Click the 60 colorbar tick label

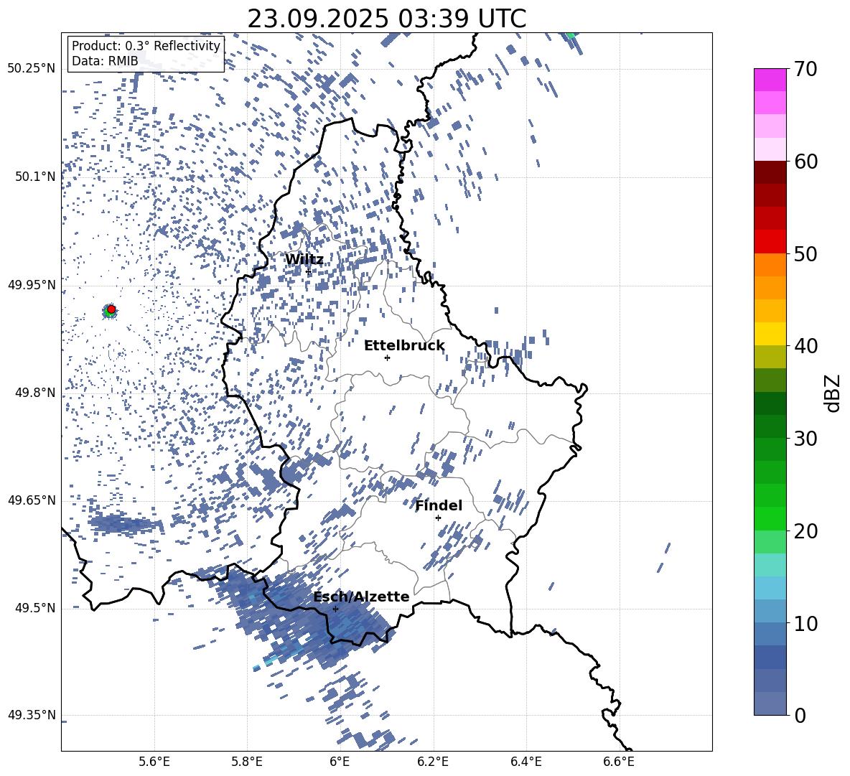(805, 162)
